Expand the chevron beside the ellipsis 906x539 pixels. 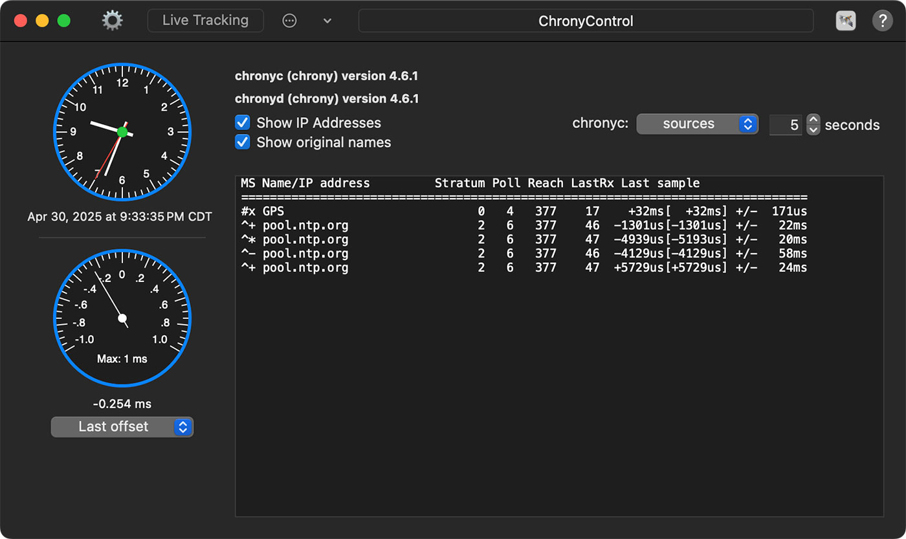[327, 21]
